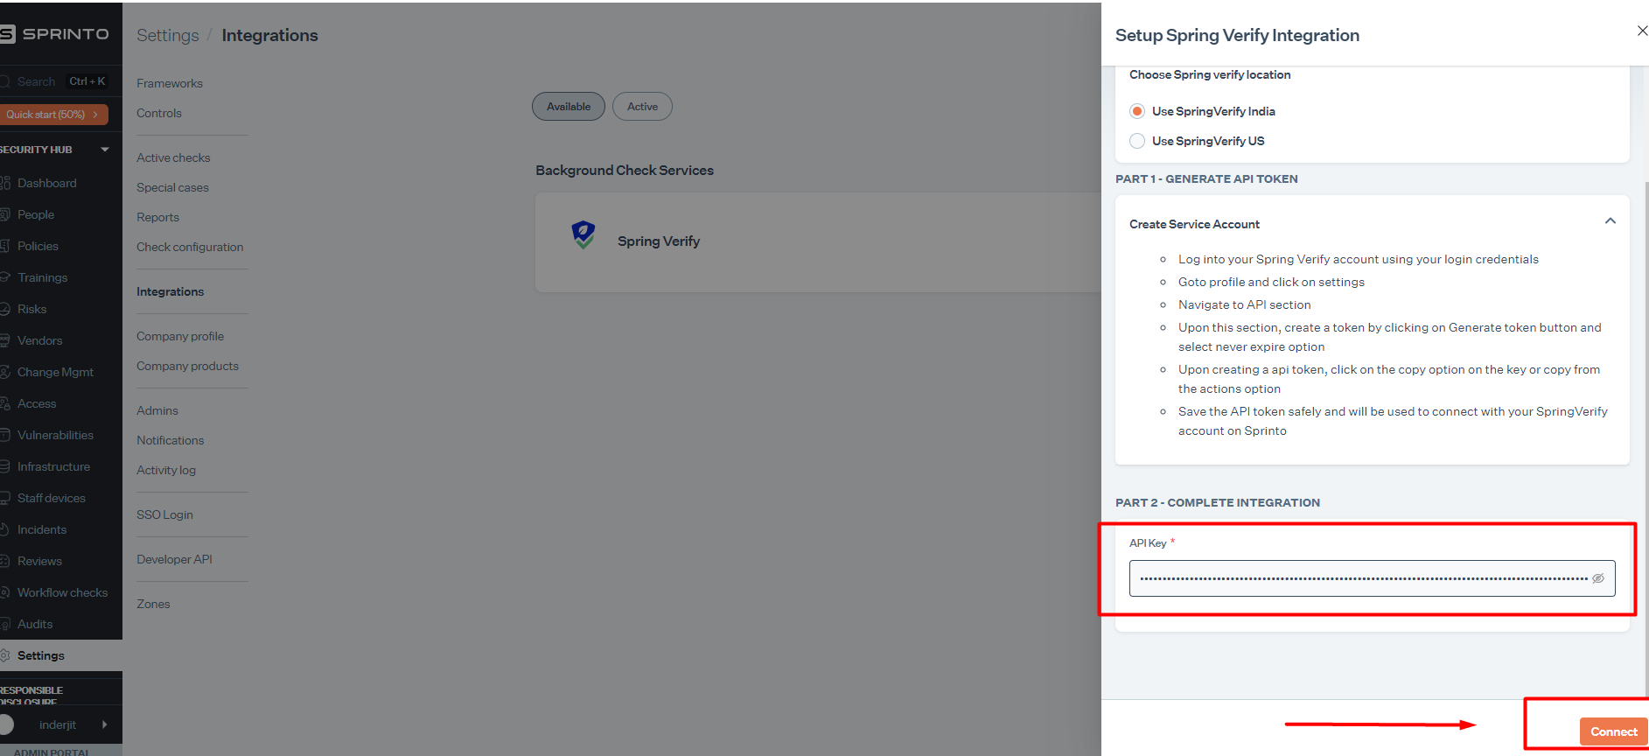Click the user avatar next to inderjit
1649x756 pixels.
[7, 724]
